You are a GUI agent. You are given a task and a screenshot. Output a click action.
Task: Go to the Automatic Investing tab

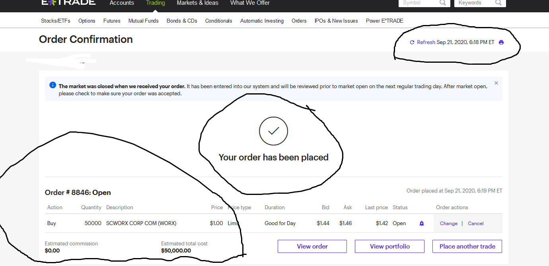coord(262,21)
